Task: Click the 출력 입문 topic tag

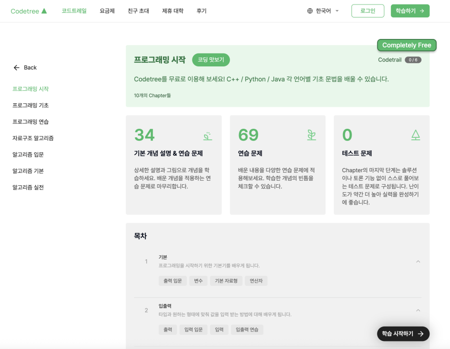Action: click(x=172, y=281)
